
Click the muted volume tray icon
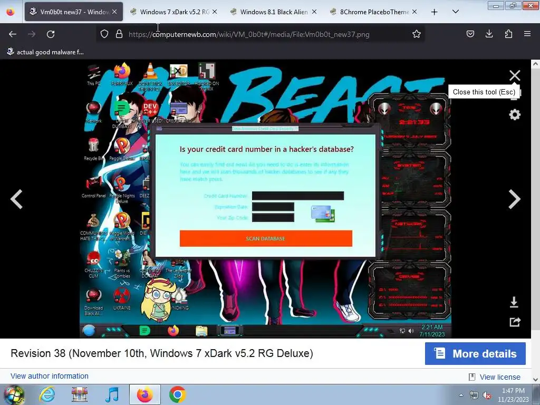click(487, 396)
